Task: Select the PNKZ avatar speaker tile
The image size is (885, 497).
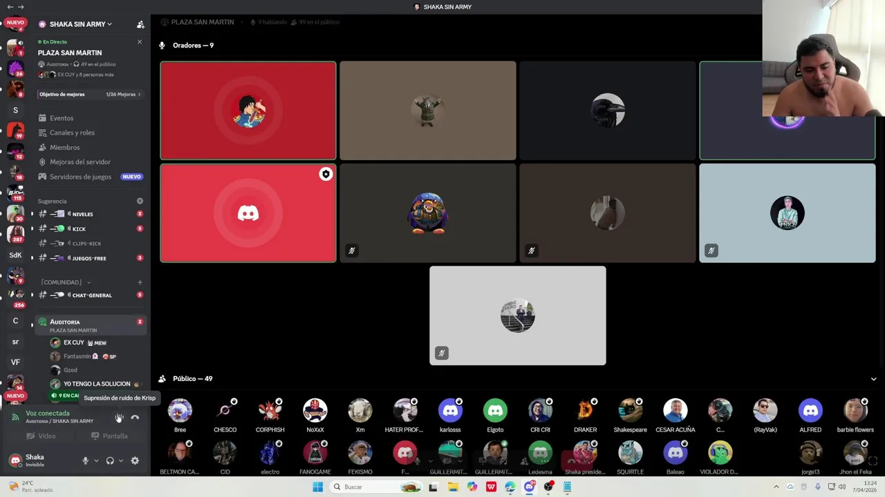Action: tap(787, 213)
